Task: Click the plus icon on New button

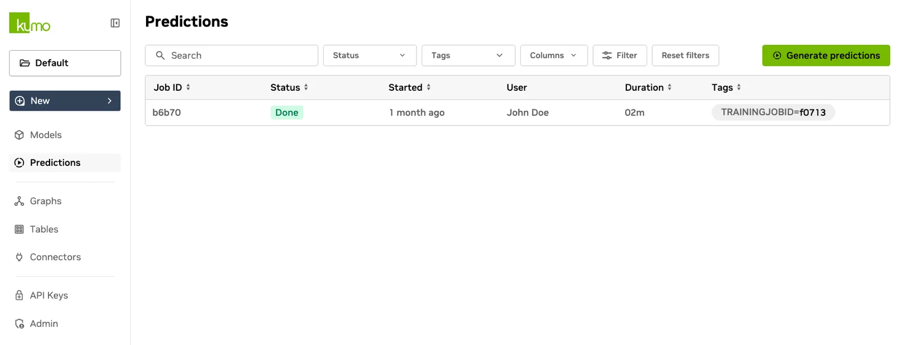Action: [20, 101]
